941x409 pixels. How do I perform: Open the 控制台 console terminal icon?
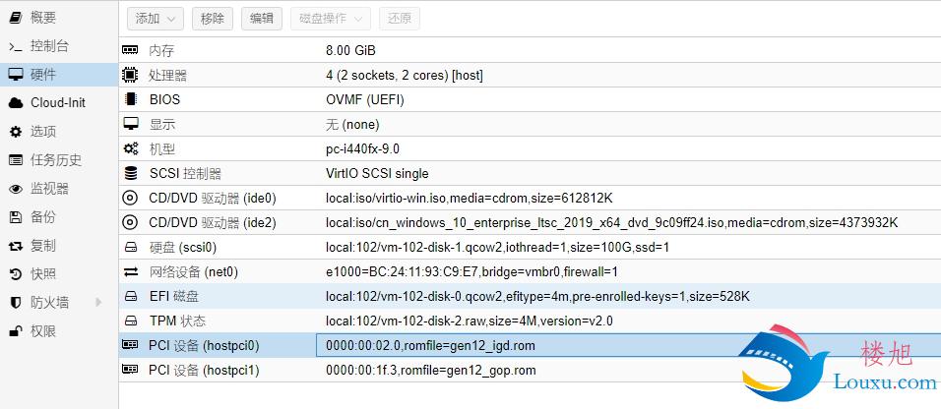click(x=16, y=46)
